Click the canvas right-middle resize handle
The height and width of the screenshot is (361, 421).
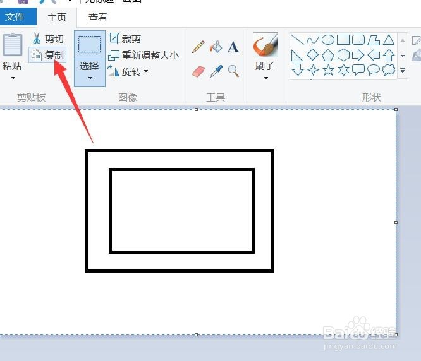tap(396, 222)
